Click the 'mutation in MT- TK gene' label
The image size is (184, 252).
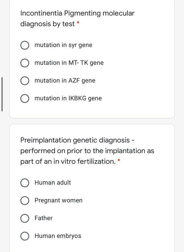coord(69,63)
